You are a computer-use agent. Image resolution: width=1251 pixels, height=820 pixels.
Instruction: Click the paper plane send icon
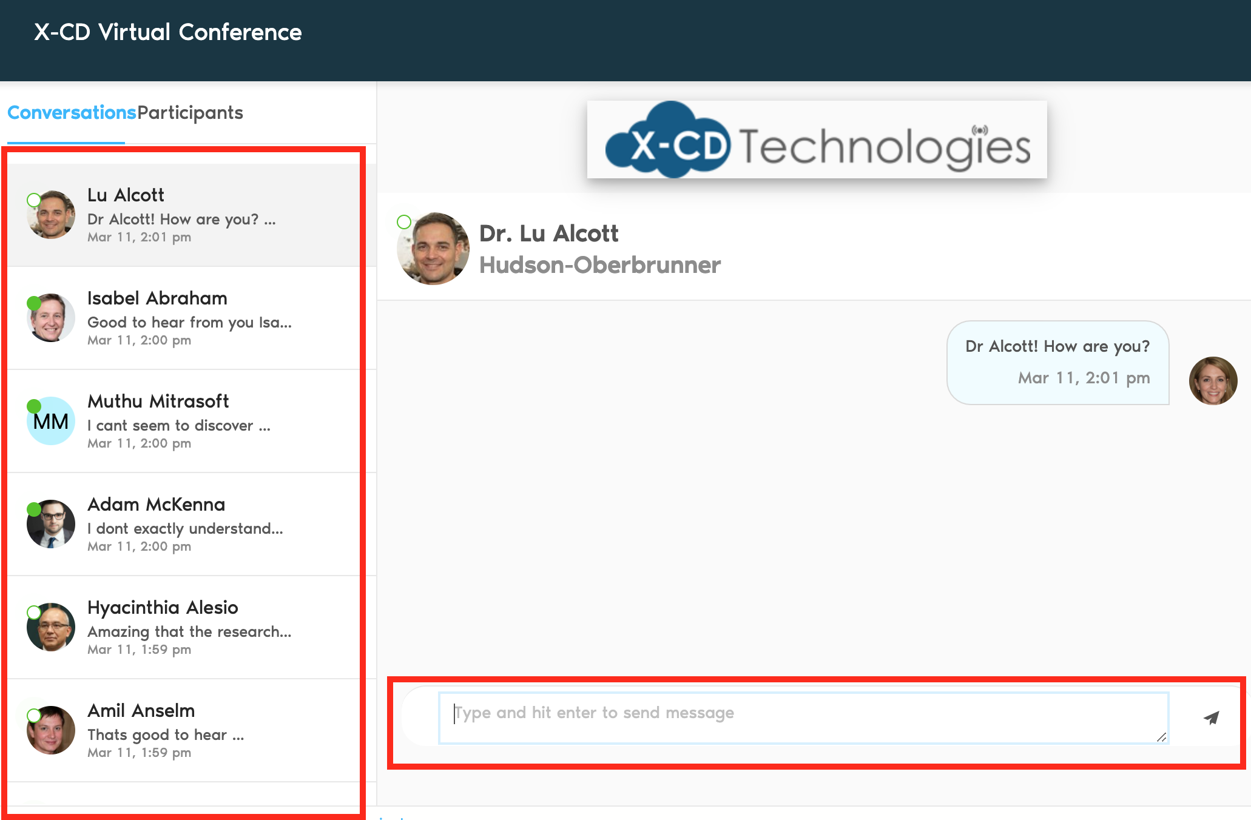click(x=1211, y=718)
